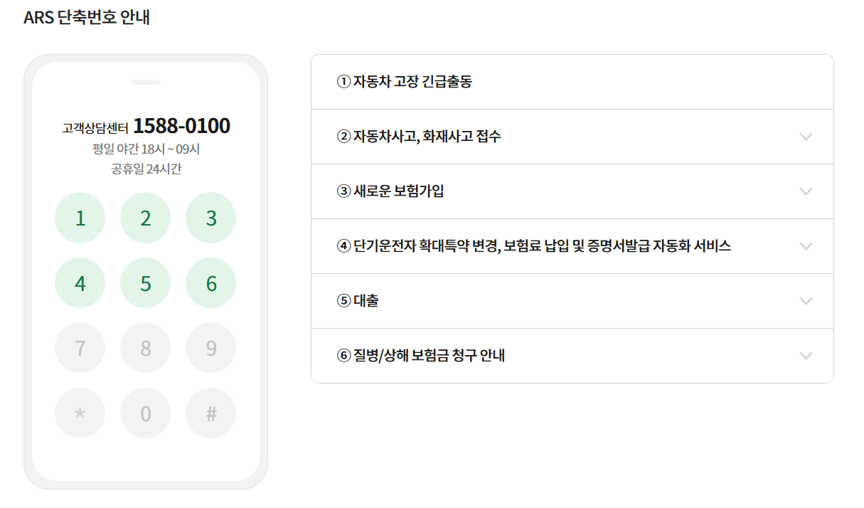This screenshot has width=864, height=508.
Task: Tap the grey 0 keypad key
Action: (145, 413)
